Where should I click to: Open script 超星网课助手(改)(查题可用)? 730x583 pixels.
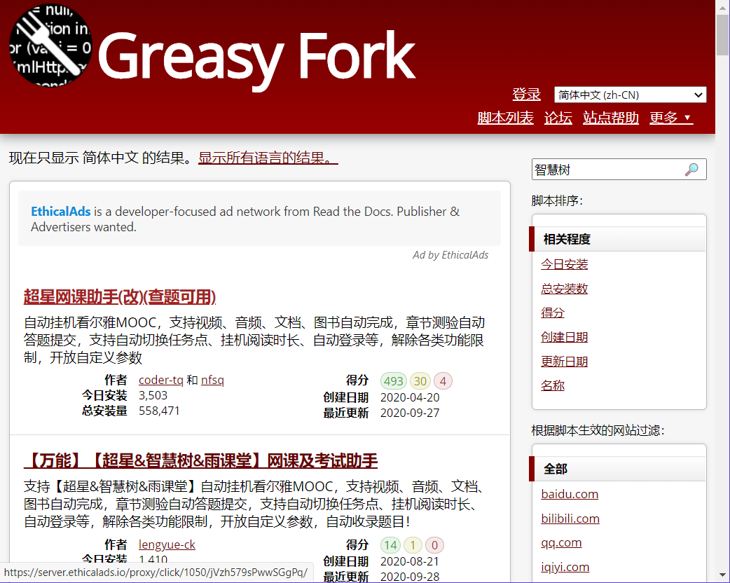[x=120, y=297]
